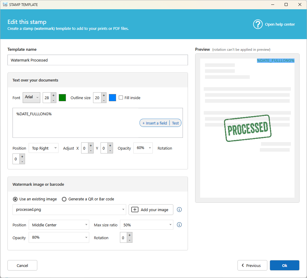Open the 60% text opacity dropdown
Viewport: 307px width, 278px height.
143,148
